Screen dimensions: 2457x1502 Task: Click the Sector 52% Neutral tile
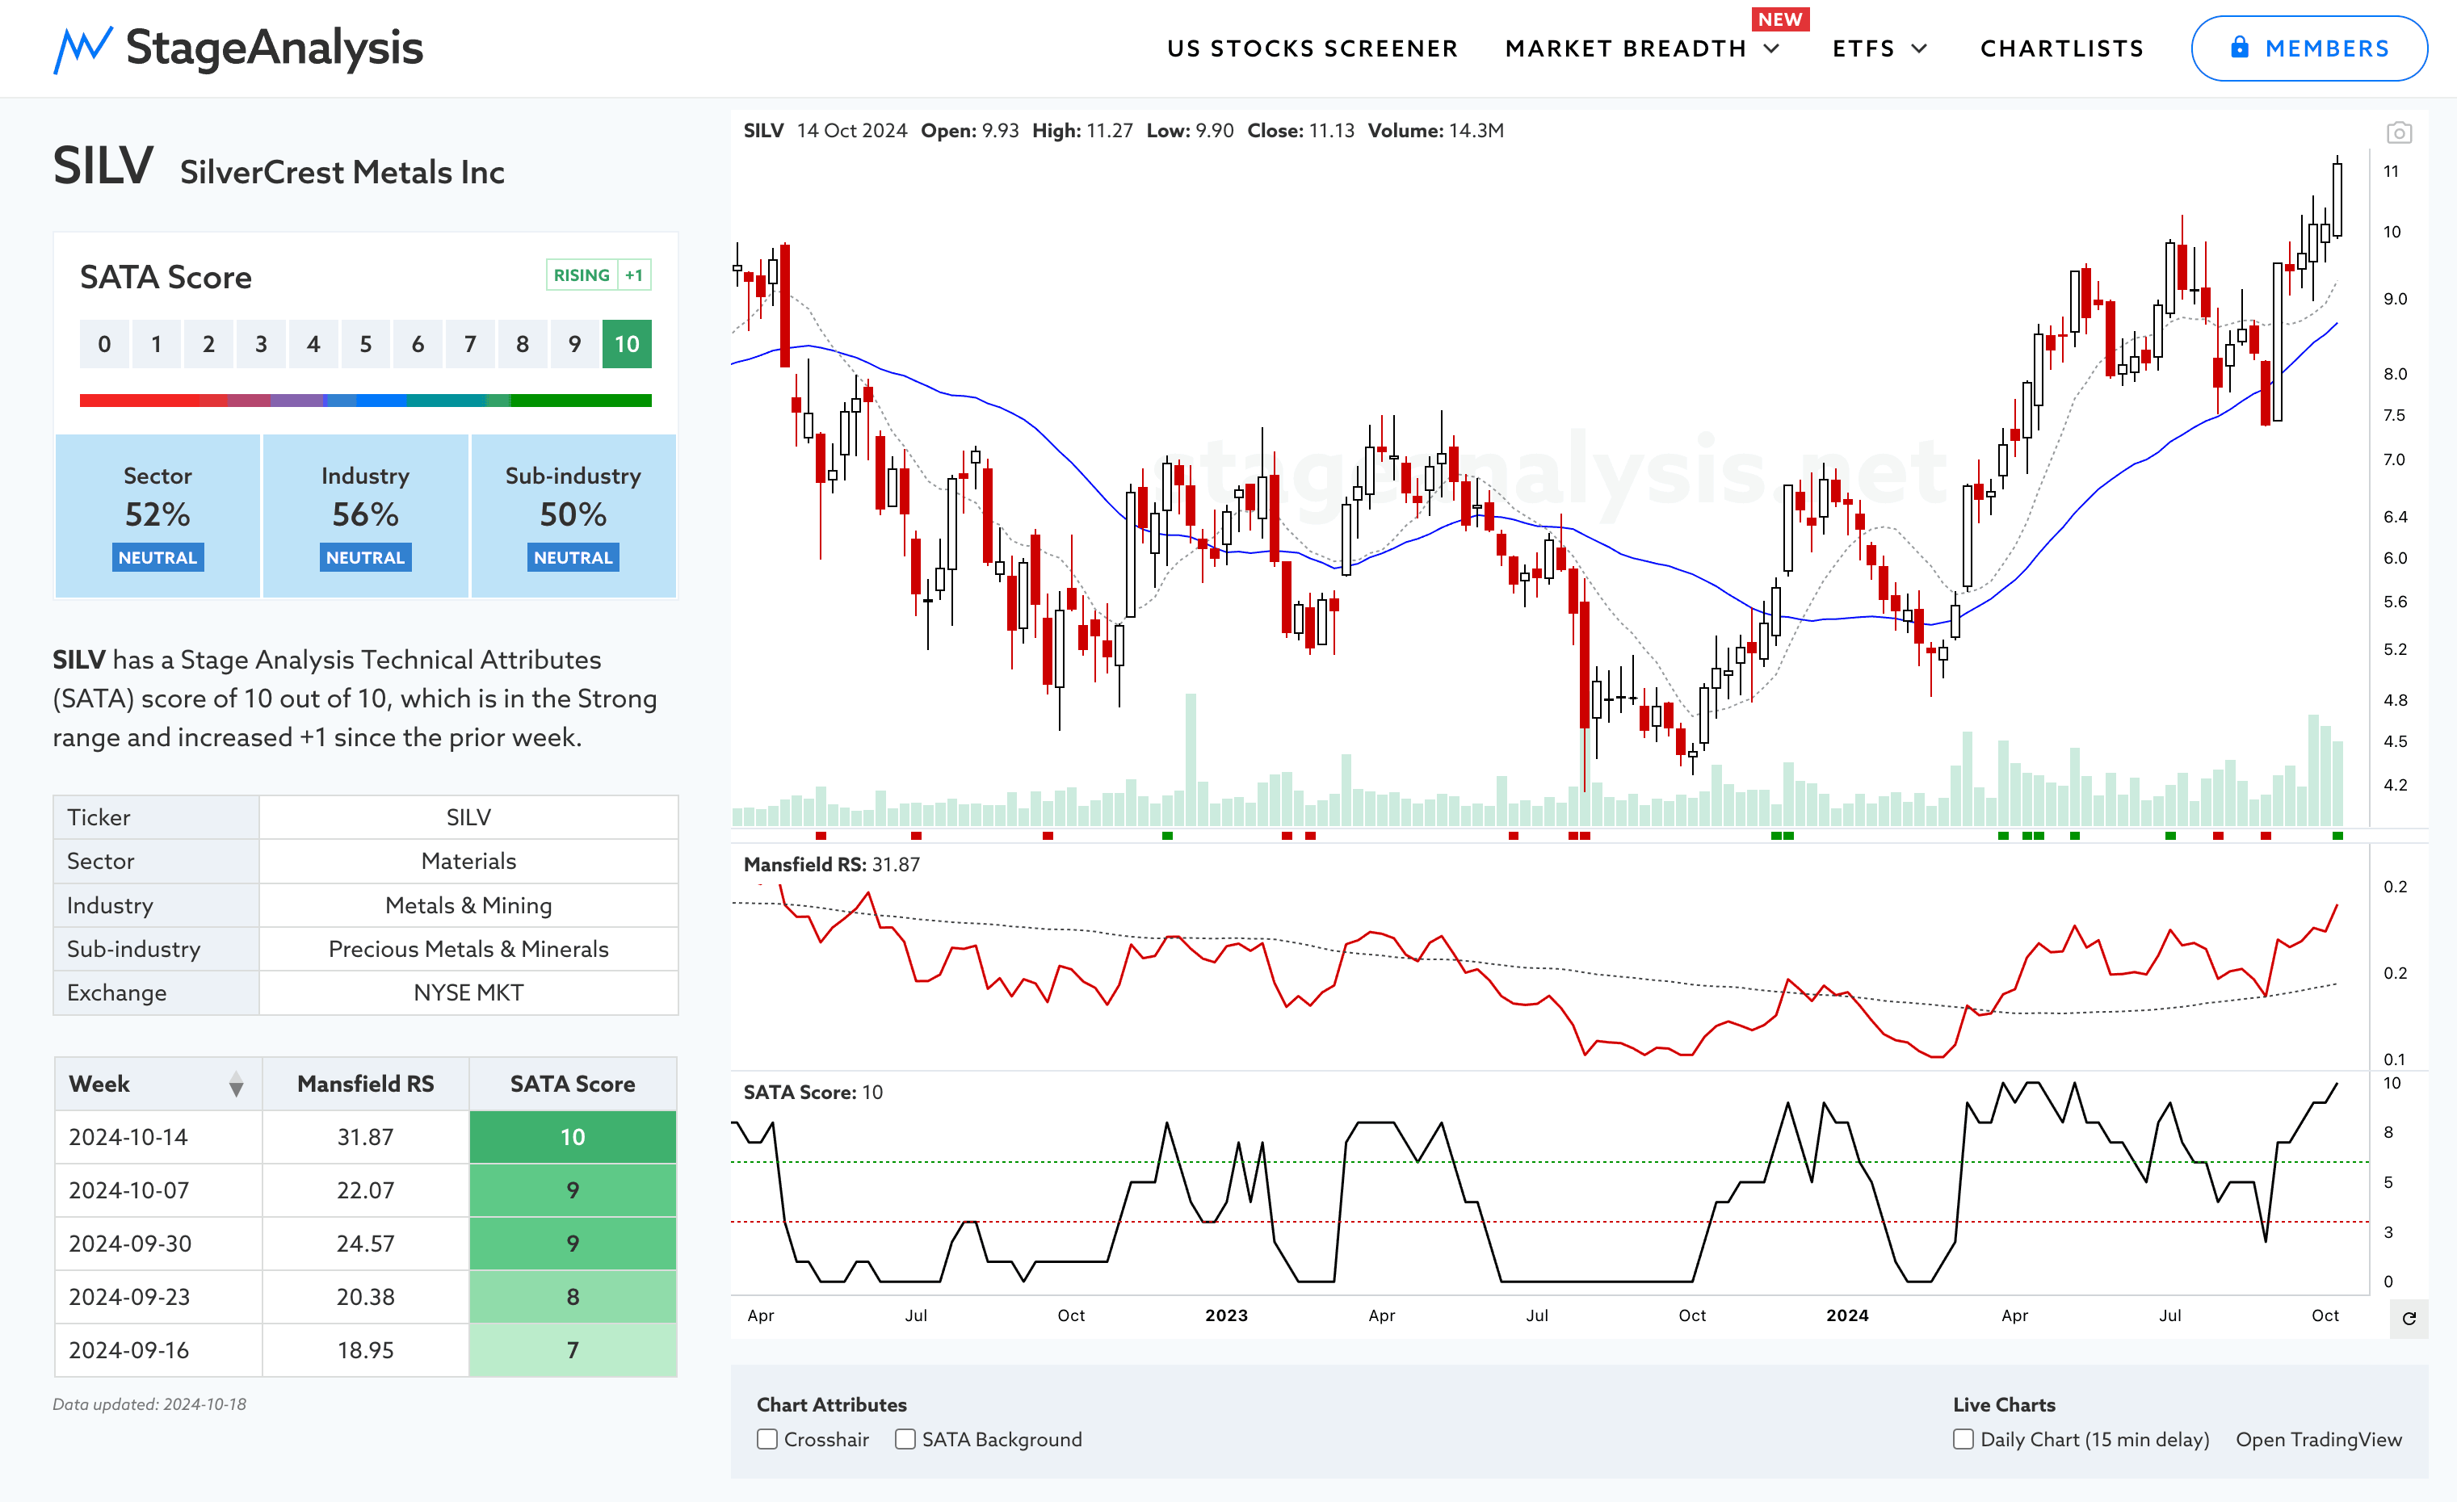pyautogui.click(x=157, y=516)
